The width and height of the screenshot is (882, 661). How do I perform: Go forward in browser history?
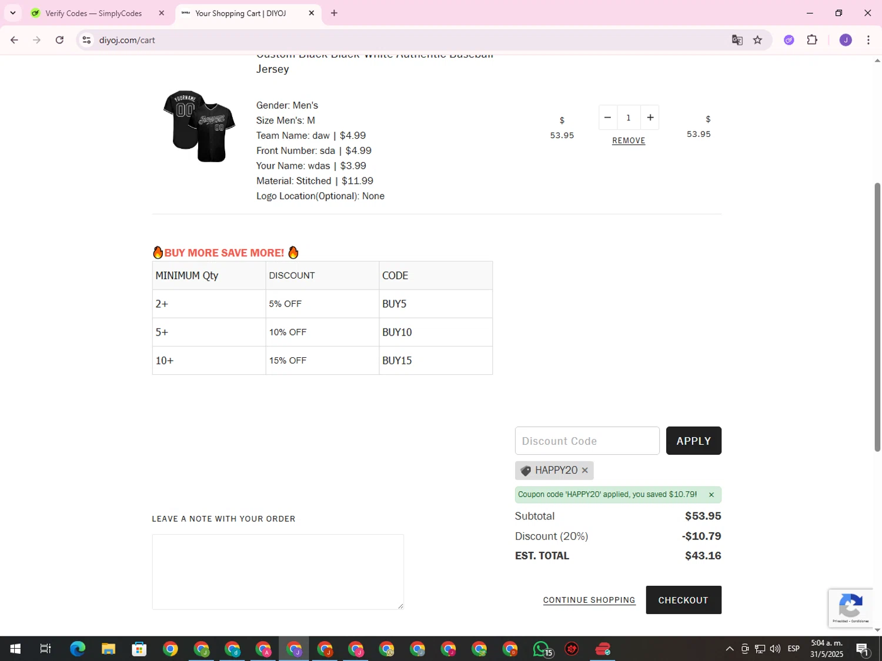tap(36, 40)
